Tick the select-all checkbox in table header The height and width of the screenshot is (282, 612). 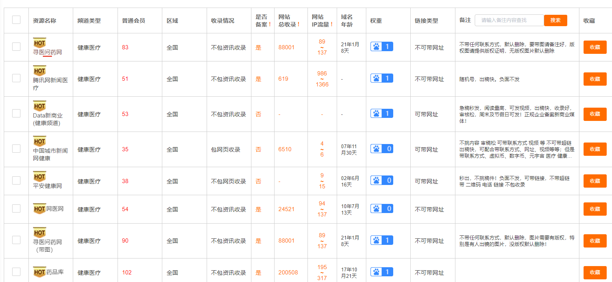[x=16, y=20]
